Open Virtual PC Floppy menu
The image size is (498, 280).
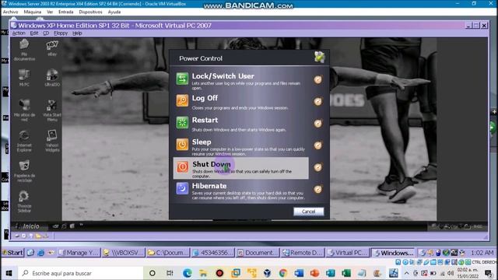[61, 33]
